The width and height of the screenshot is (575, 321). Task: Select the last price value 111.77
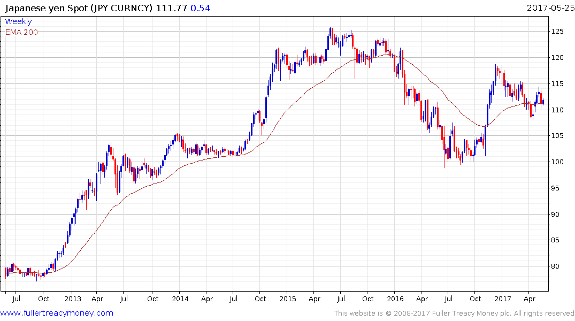click(172, 8)
